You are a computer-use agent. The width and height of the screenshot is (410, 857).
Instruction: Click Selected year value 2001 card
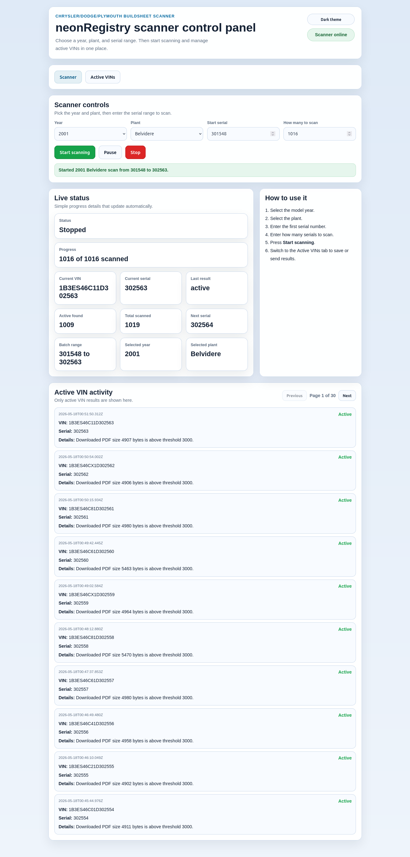(x=151, y=354)
